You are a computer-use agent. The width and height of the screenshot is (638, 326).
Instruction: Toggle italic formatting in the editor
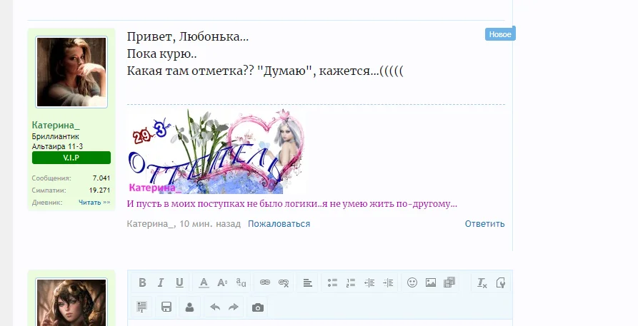point(161,282)
